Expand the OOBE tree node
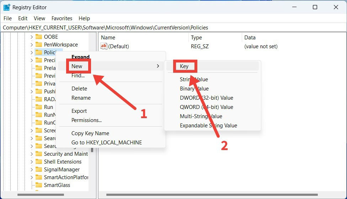 click(32, 37)
